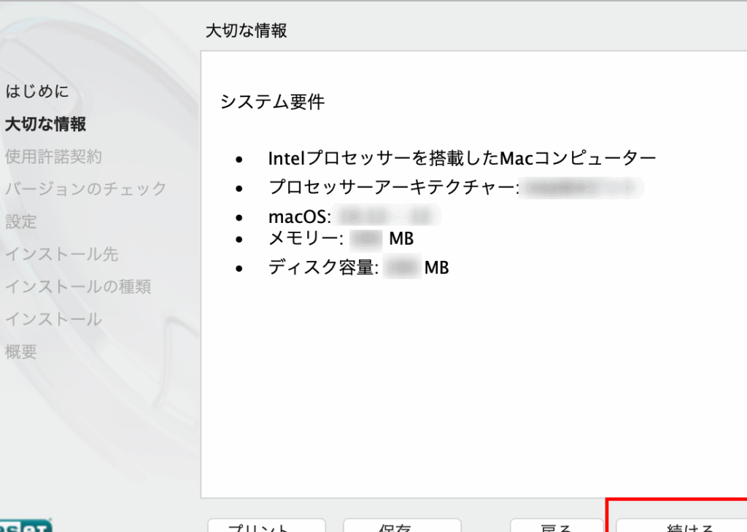Click the インストール step in sidebar
Image resolution: width=747 pixels, height=532 pixels.
click(x=53, y=319)
